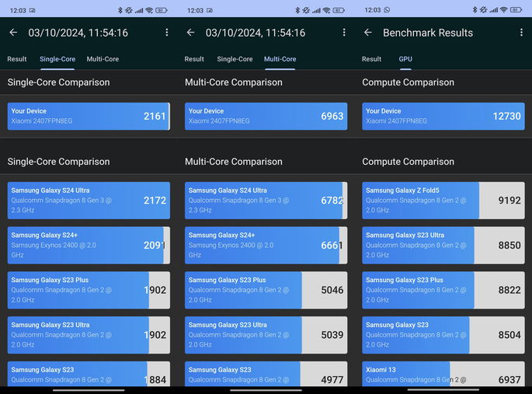532x394 pixels.
Task: Open Result tab on Benchmark Results screen
Action: (372, 59)
